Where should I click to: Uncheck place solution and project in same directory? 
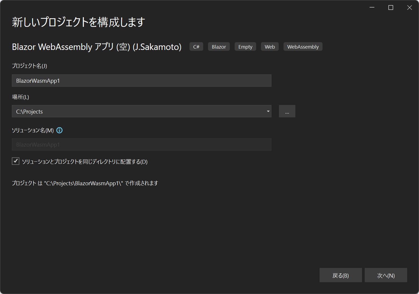tap(16, 161)
